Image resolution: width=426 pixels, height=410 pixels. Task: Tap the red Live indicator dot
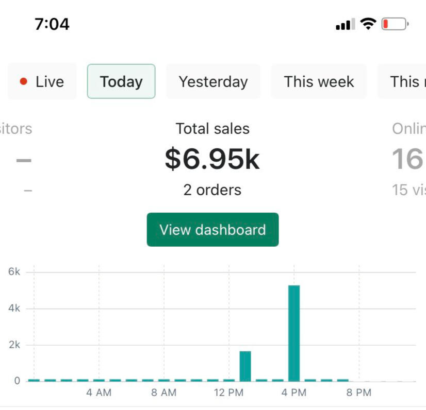(x=23, y=81)
